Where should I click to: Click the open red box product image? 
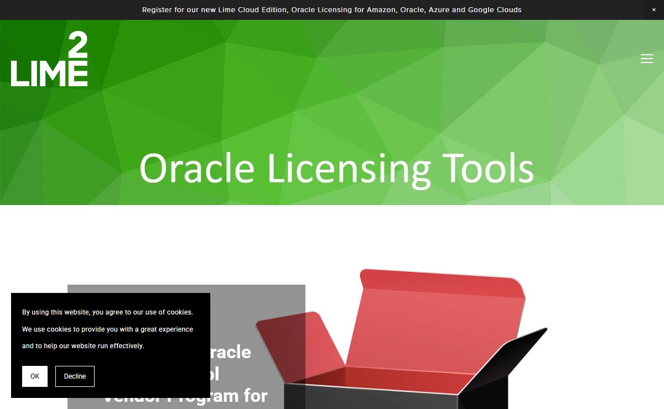tap(401, 339)
